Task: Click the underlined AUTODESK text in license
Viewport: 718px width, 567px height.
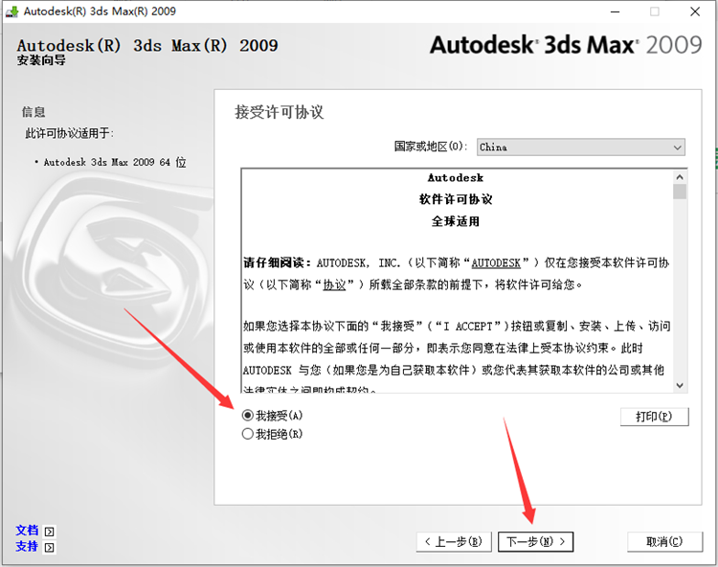Action: (x=496, y=262)
